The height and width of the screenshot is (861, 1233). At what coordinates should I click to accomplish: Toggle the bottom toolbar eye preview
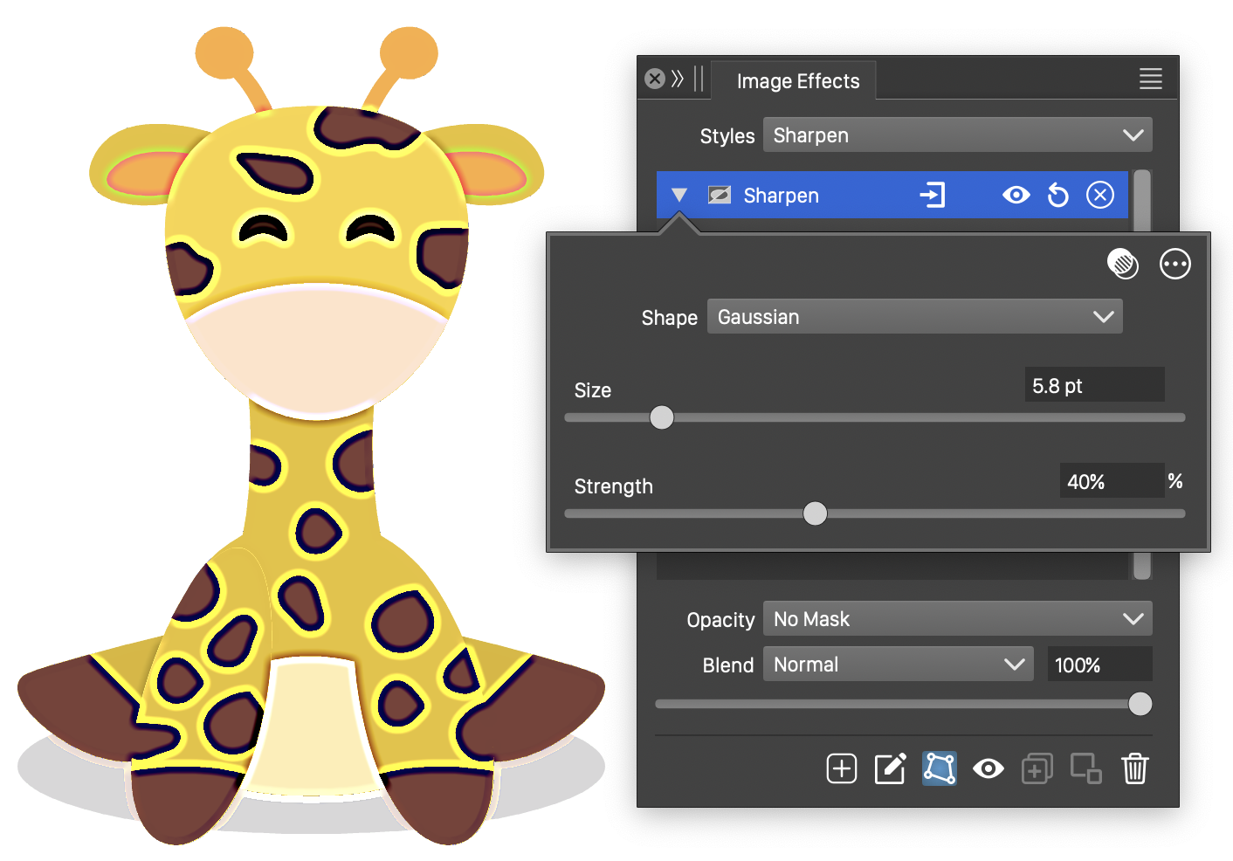click(x=988, y=768)
